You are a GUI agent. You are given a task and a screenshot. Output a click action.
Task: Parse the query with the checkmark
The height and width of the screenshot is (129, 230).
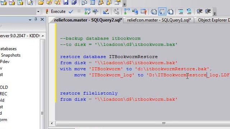[x=71, y=11]
